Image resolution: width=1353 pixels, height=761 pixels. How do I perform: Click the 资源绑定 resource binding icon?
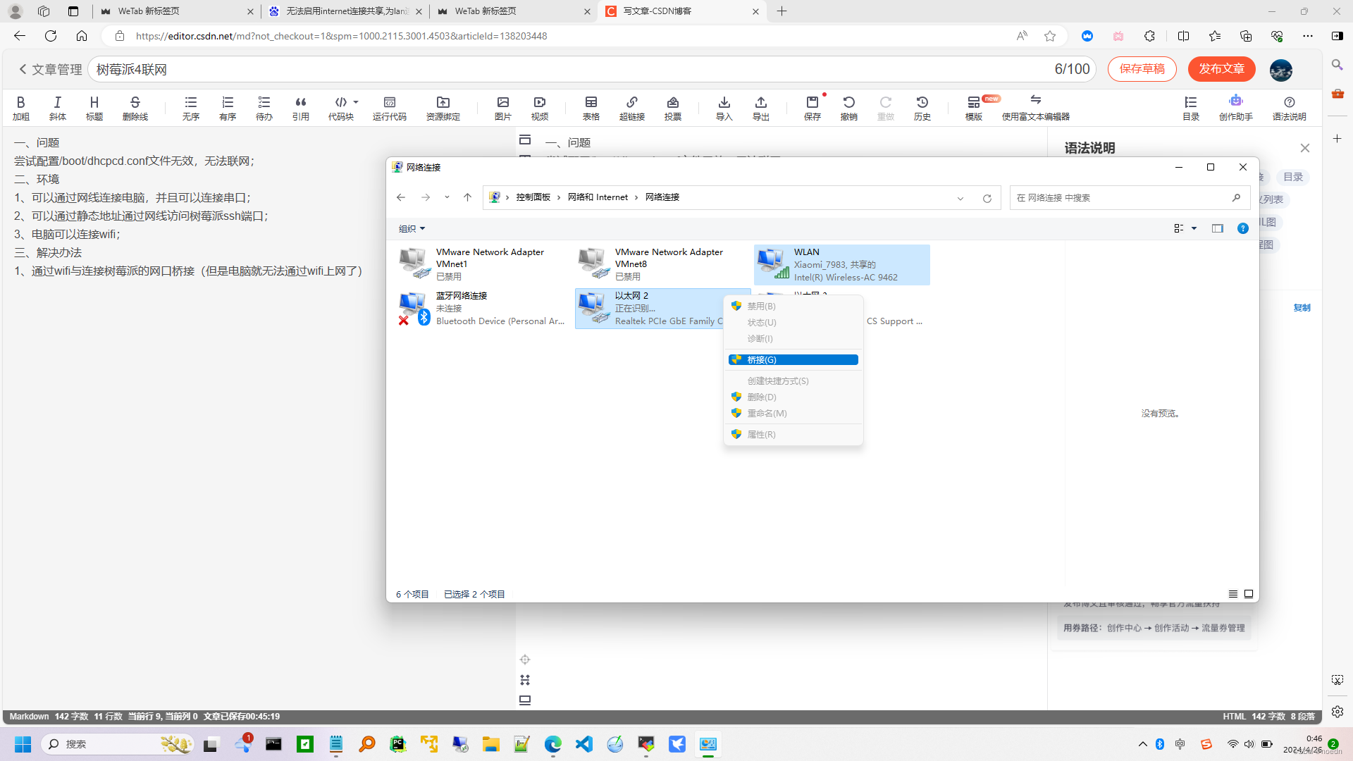pyautogui.click(x=443, y=108)
